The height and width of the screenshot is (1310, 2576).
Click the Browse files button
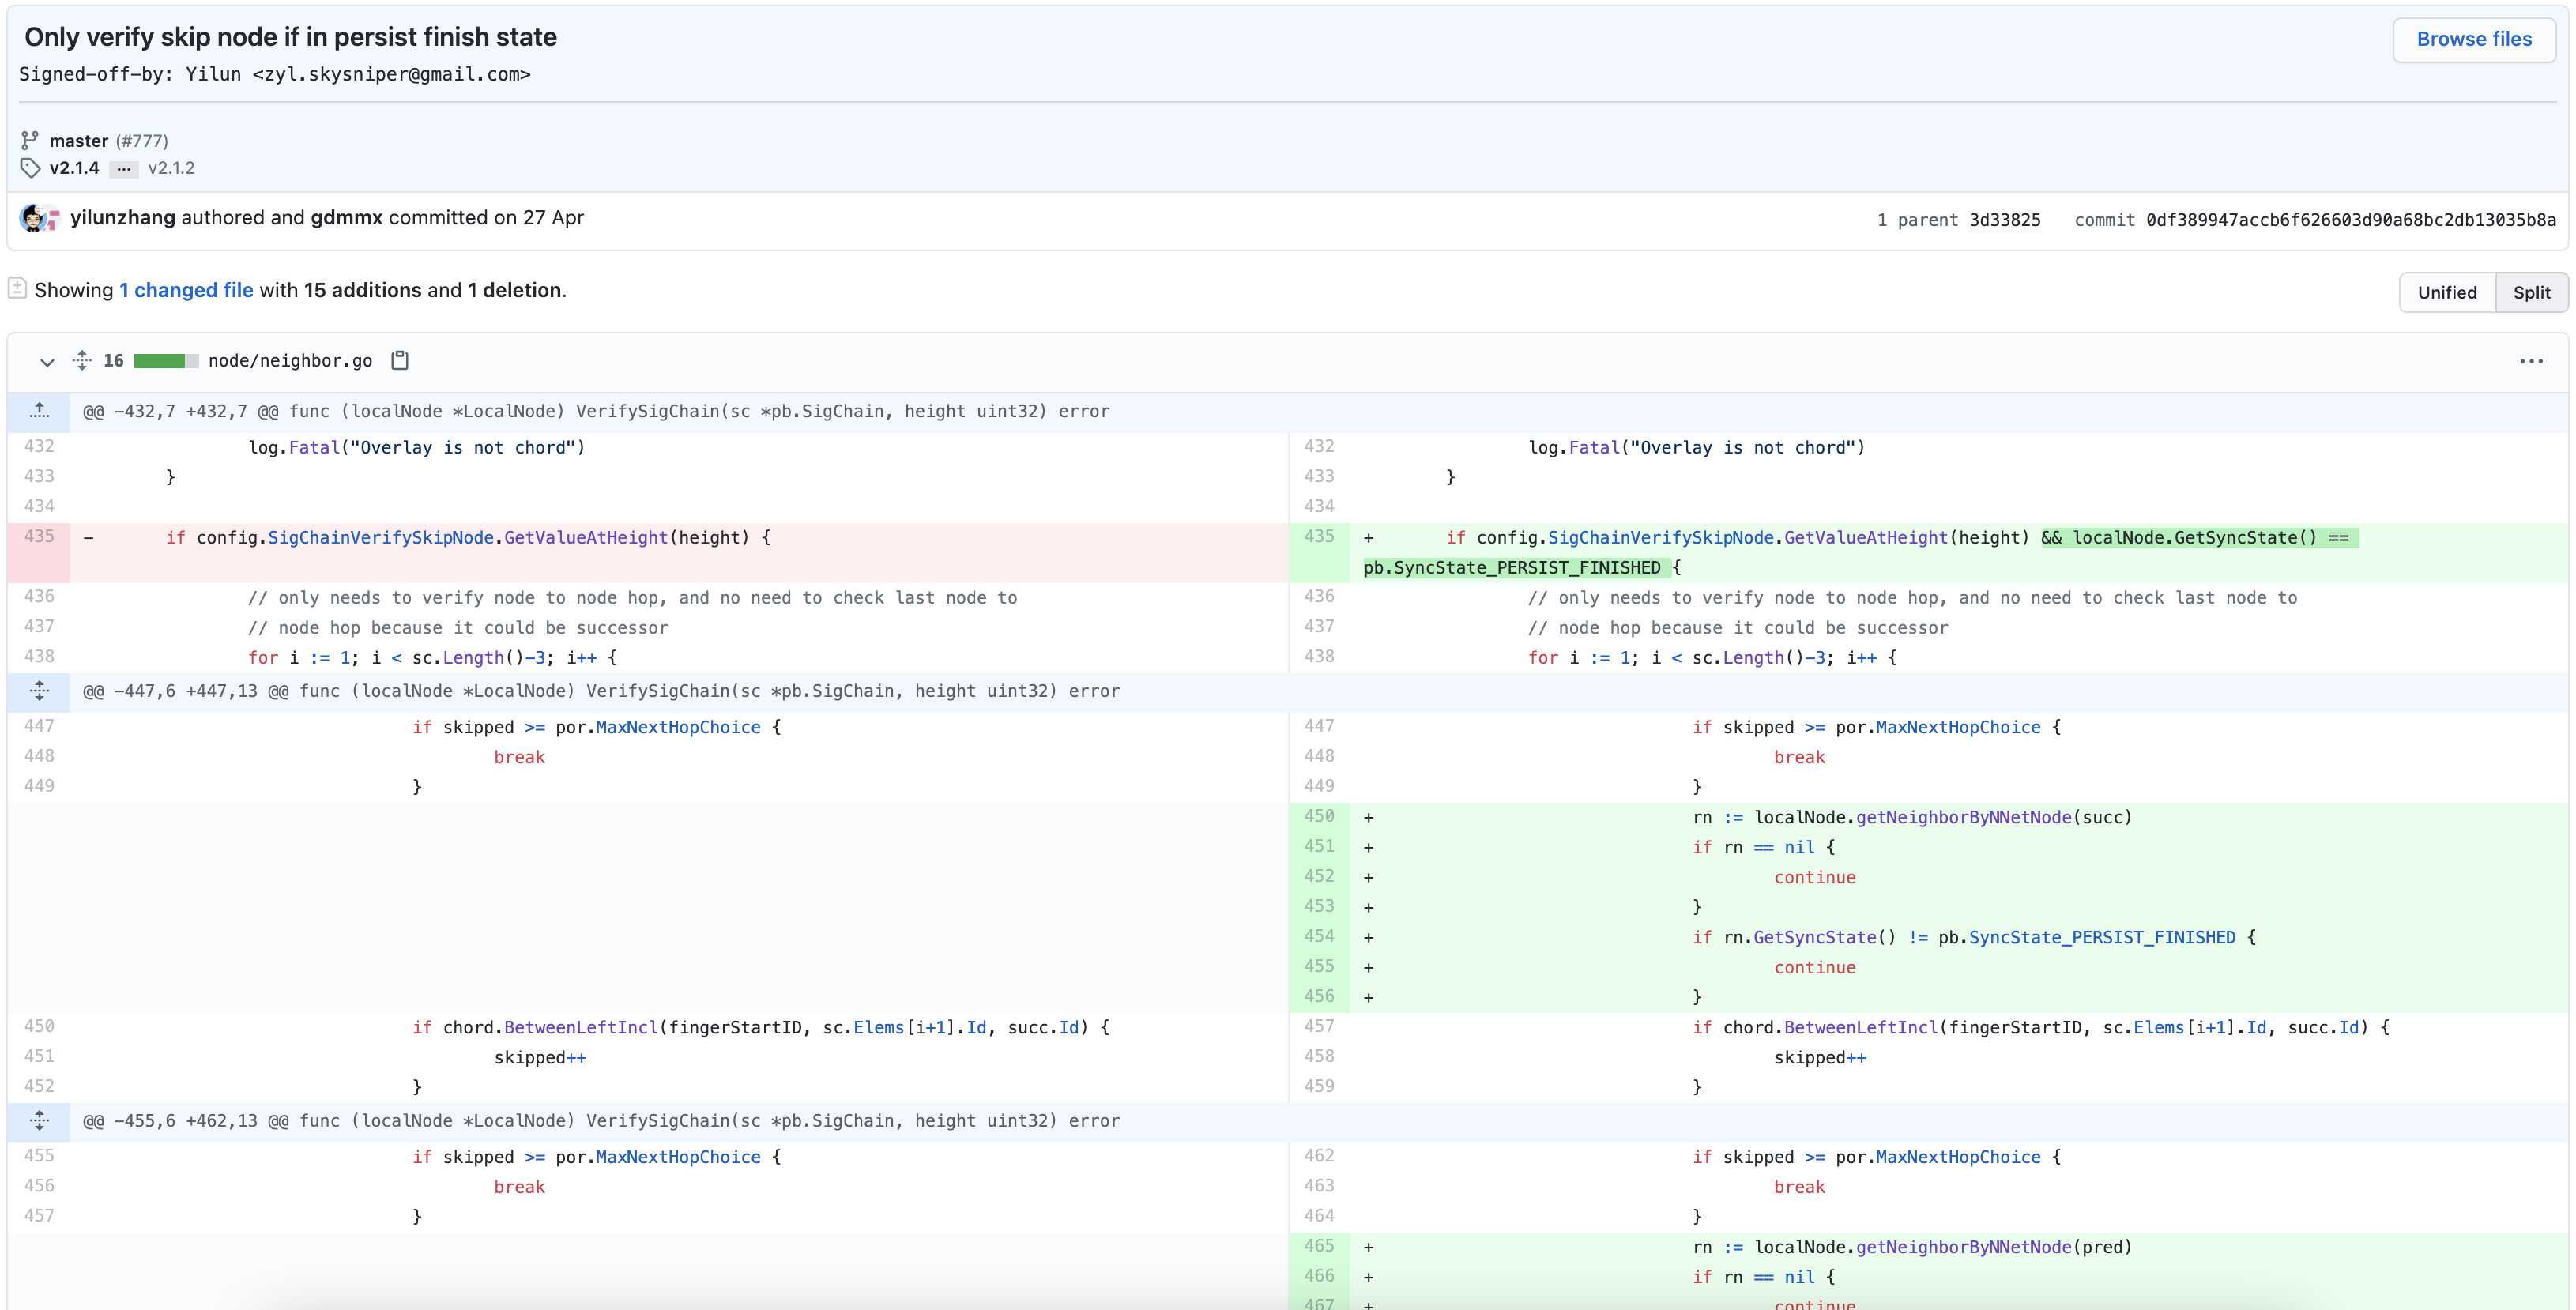2473,39
